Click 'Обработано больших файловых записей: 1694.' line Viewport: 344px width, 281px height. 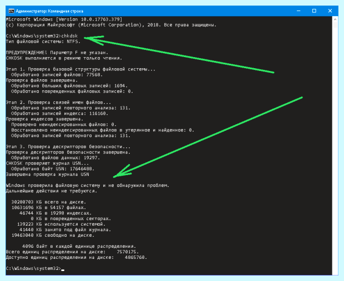click(x=69, y=86)
